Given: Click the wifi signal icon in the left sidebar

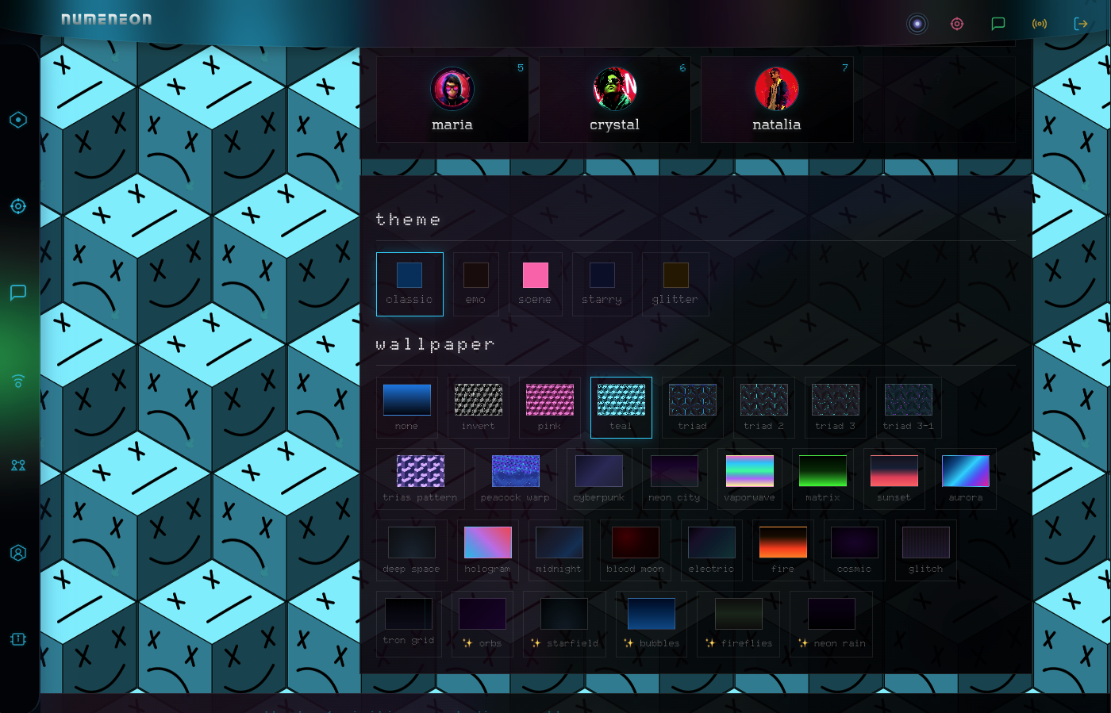Looking at the screenshot, I should (x=18, y=381).
